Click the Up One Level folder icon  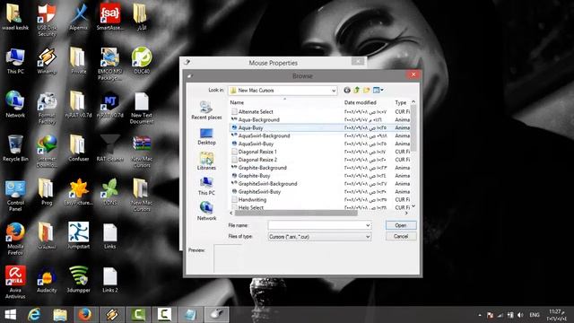pos(357,90)
